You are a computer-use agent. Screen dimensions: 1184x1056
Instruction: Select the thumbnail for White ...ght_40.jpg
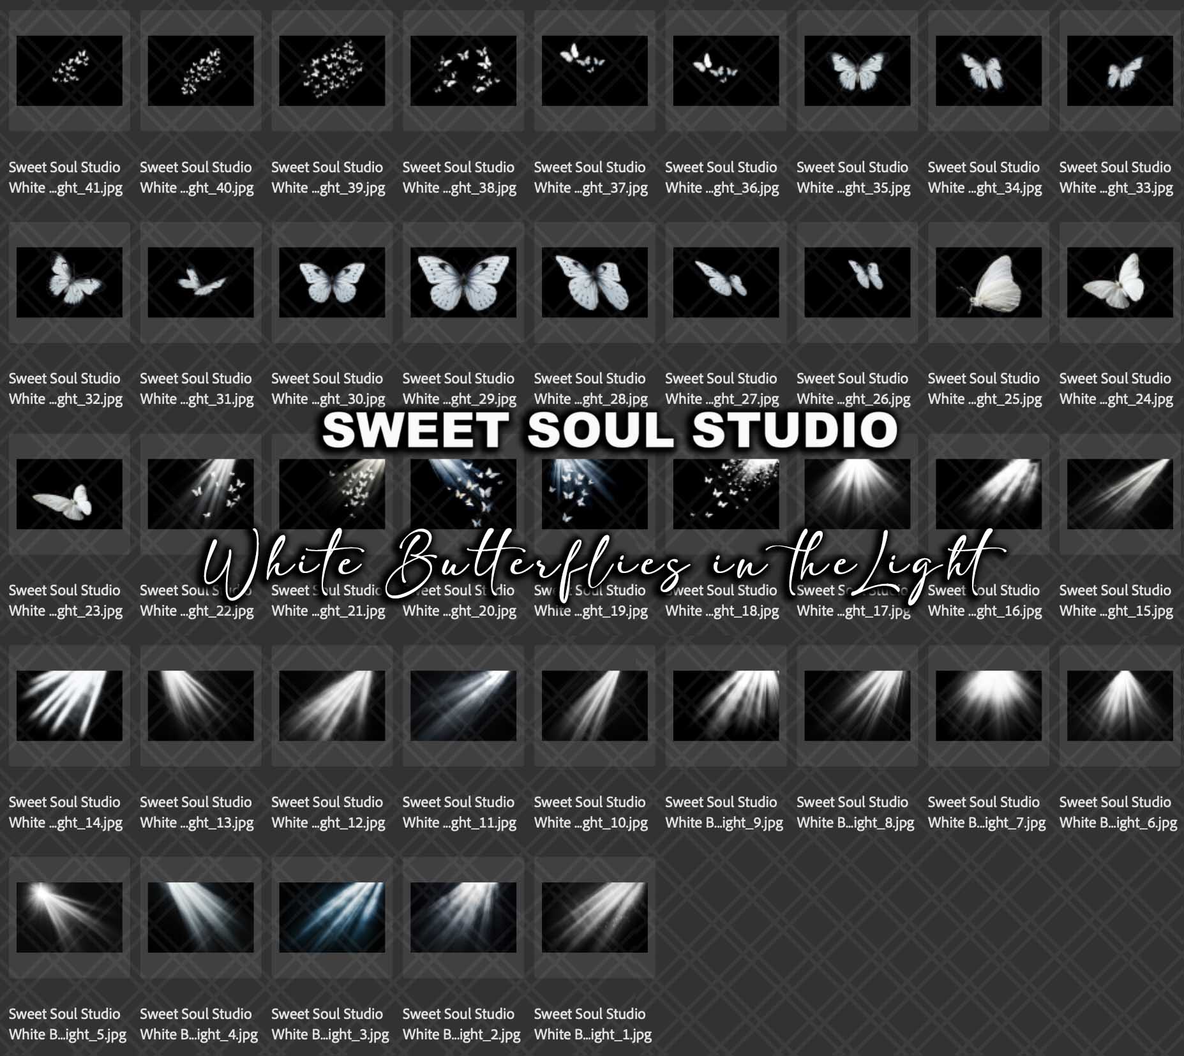201,71
